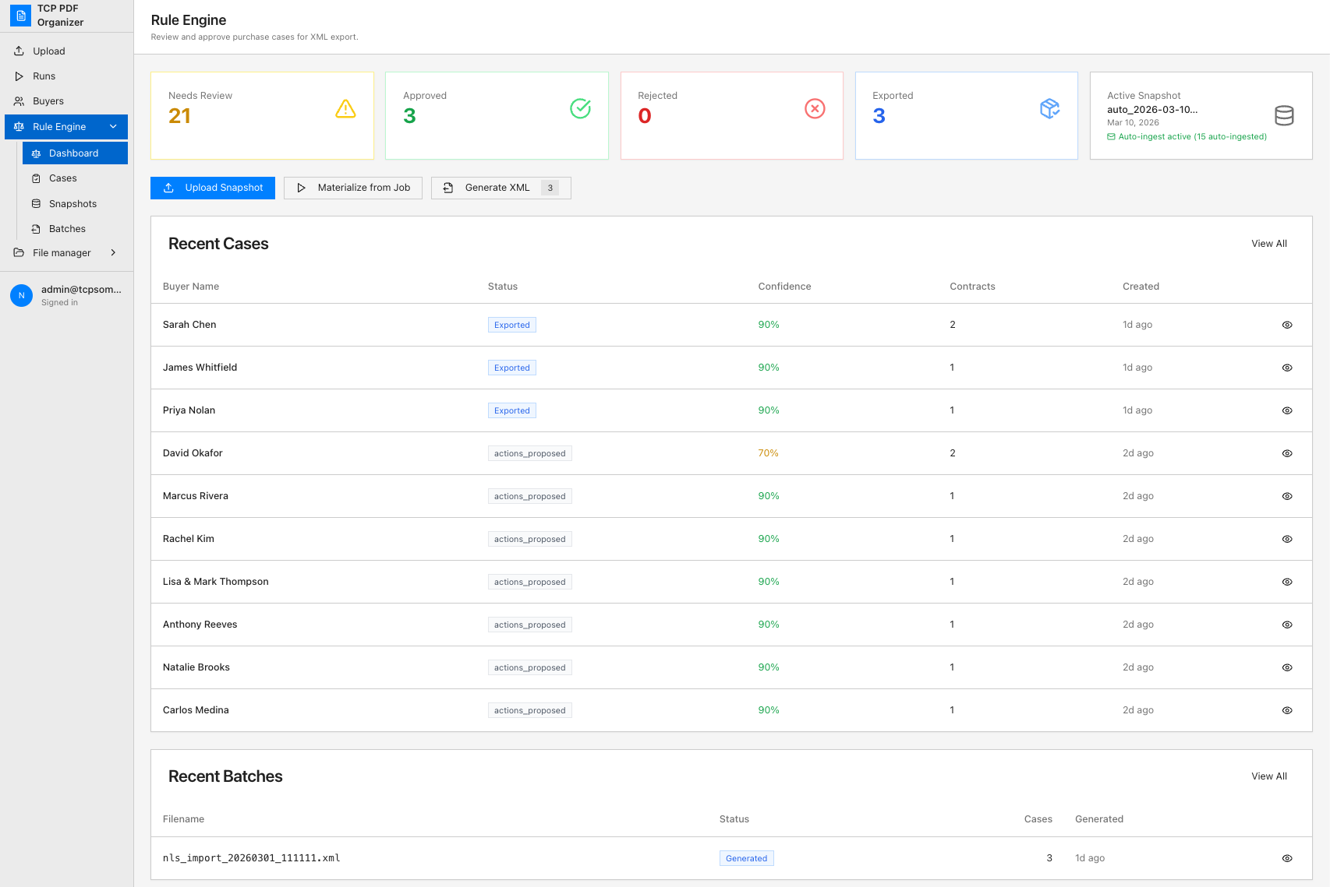Click the Generated batch status badge
This screenshot has height=887, width=1330.
[746, 858]
